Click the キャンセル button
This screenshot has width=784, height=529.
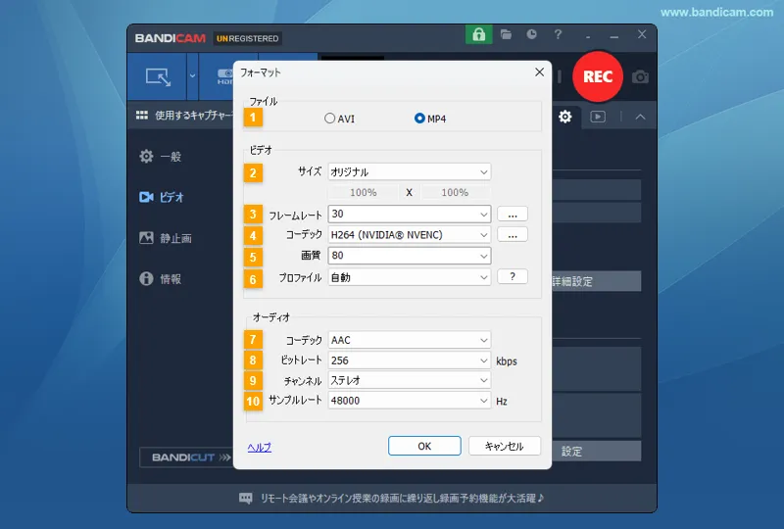click(x=505, y=446)
